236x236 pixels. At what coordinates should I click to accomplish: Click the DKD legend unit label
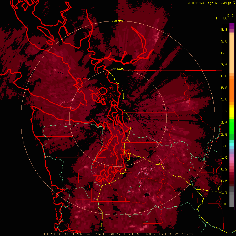tap(230, 16)
